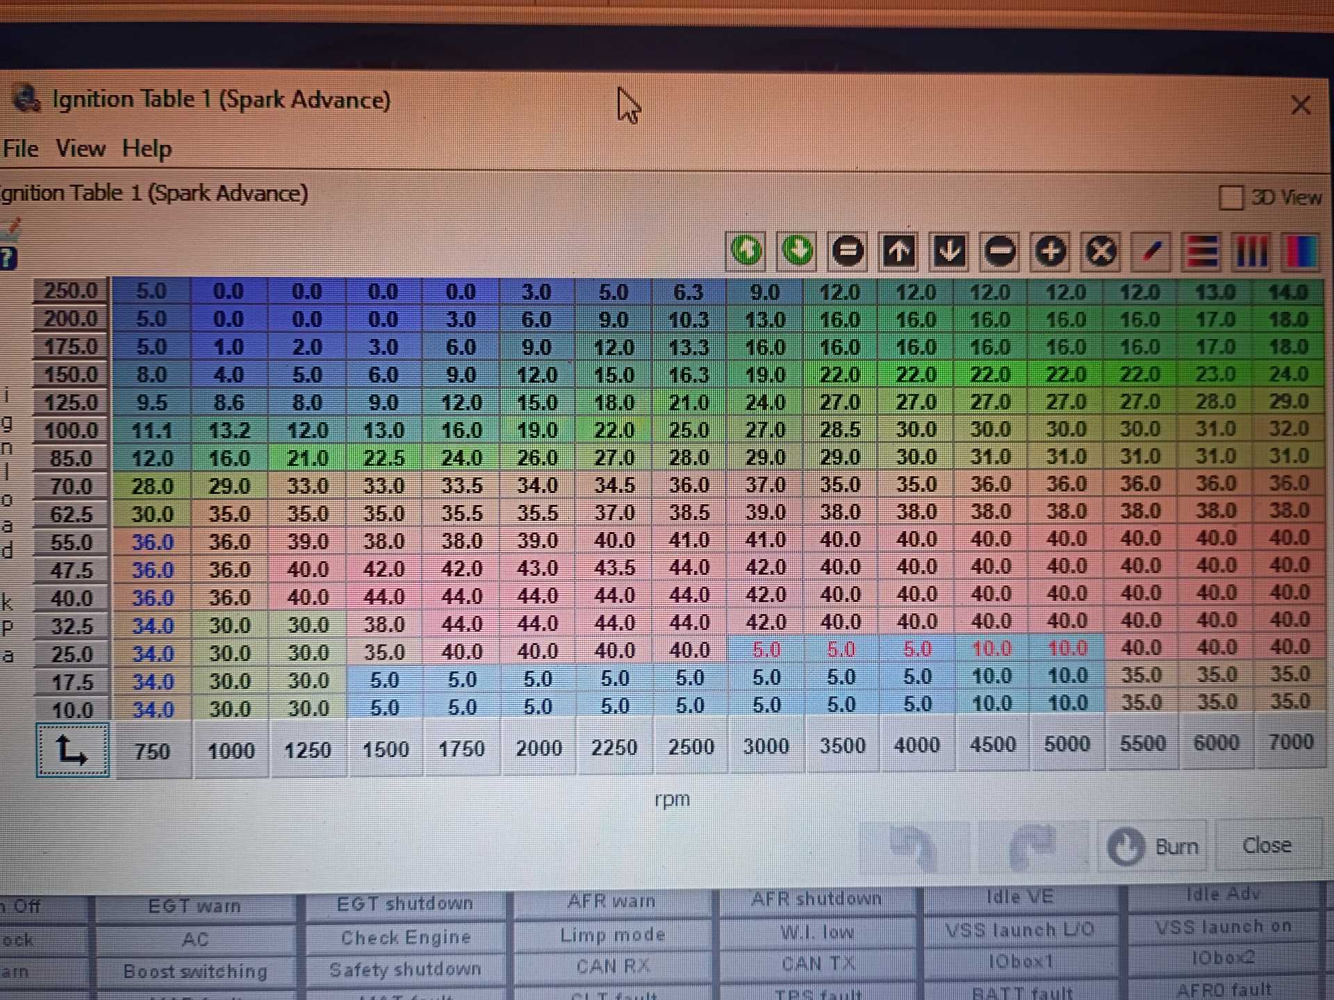Click the Interpolate Vertical lines tool
The image size is (1334, 1000).
(x=1252, y=251)
